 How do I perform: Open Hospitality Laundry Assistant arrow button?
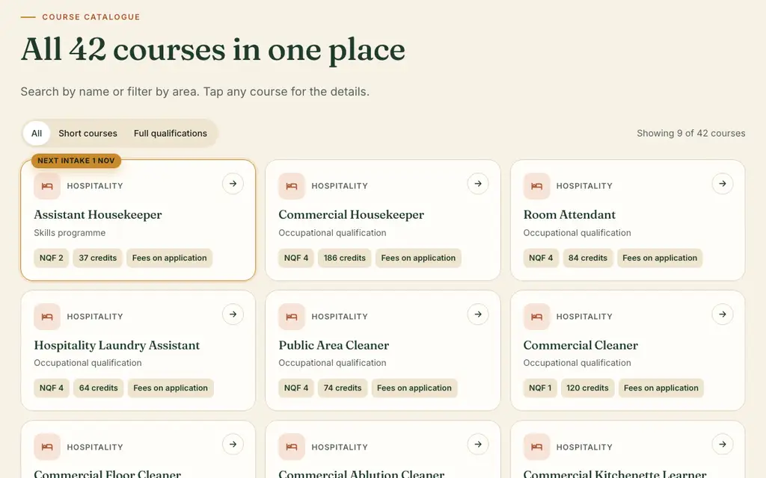coord(233,314)
